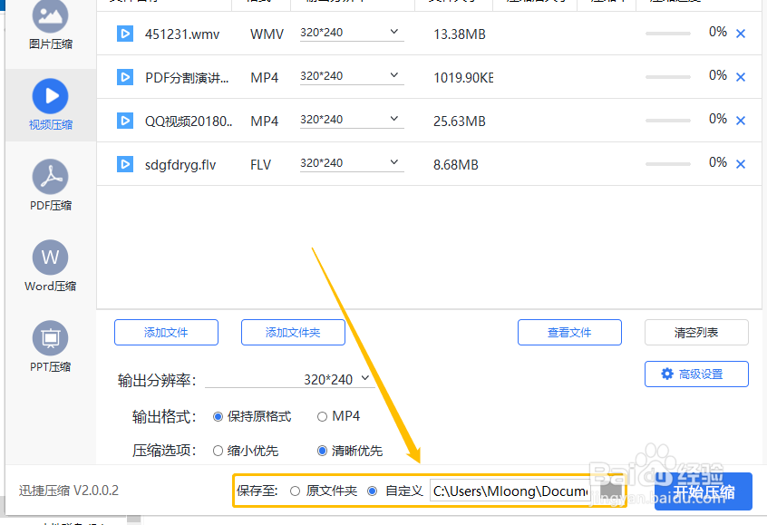Click the 添加文件 button

click(x=166, y=332)
